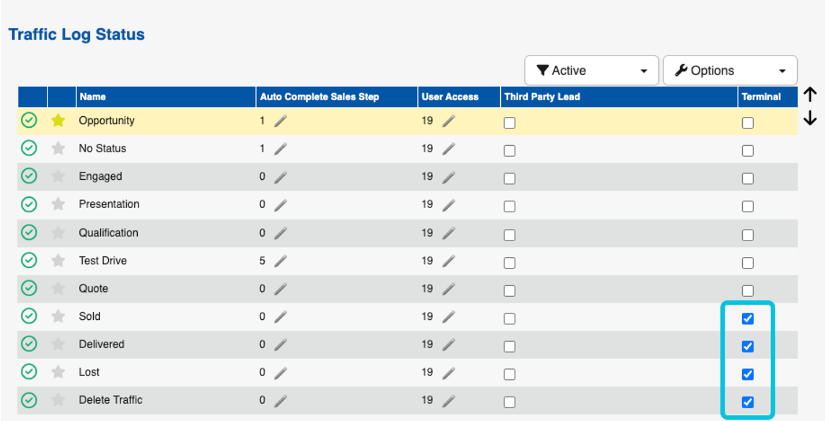This screenshot has width=825, height=421.
Task: Click the move up arrow icon
Action: coord(811,95)
